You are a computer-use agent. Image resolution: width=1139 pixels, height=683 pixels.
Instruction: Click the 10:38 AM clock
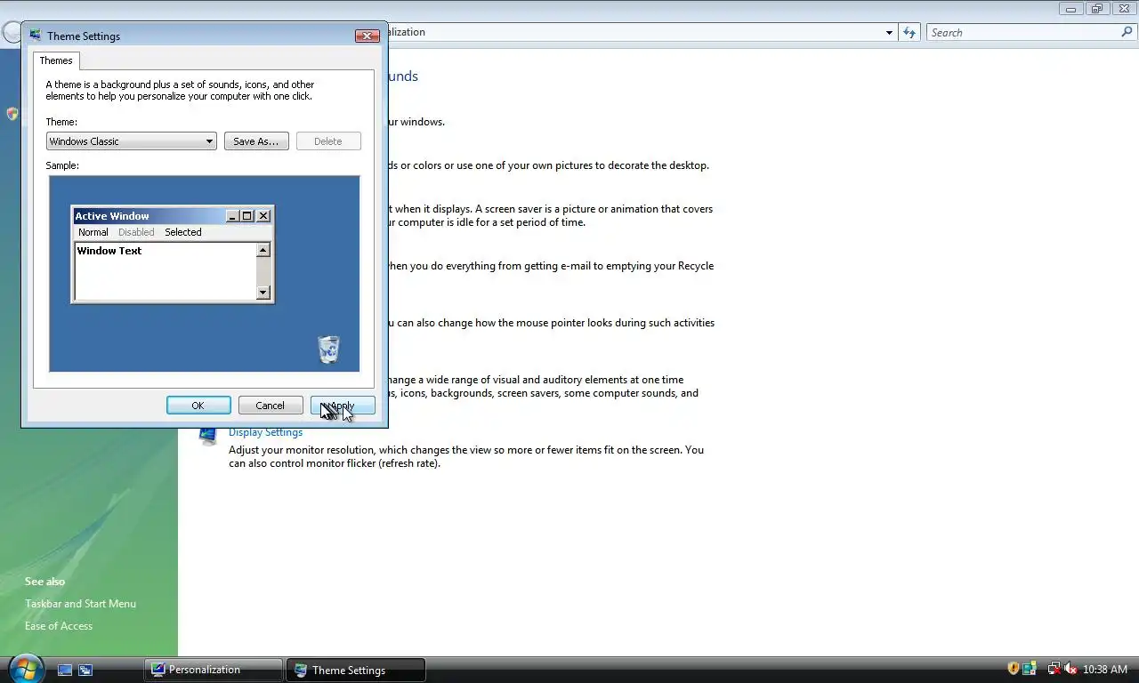point(1105,670)
